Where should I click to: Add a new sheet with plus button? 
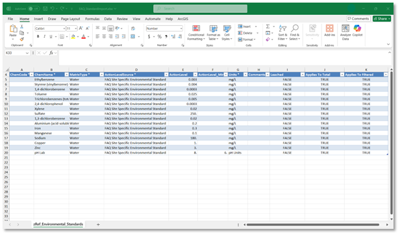[98, 224]
